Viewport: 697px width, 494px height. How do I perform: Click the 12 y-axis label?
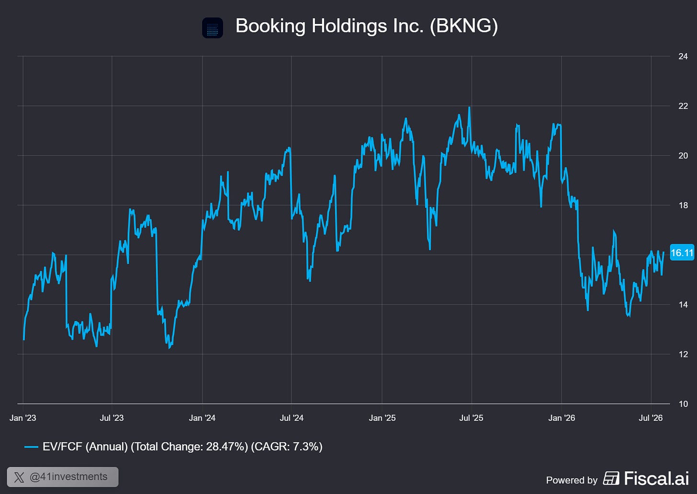pyautogui.click(x=683, y=354)
